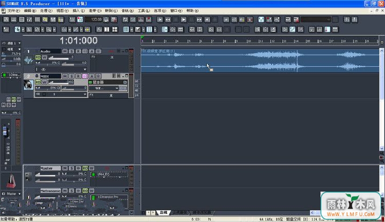This screenshot has width=385, height=222.
Task: Click the MIDI track connector icon
Action: tap(29, 85)
